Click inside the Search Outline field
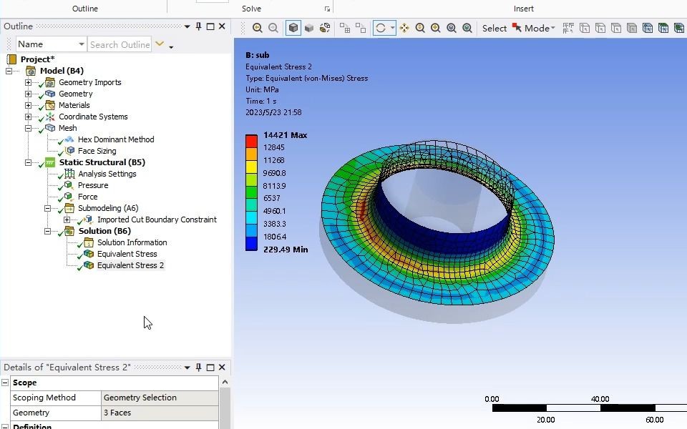The image size is (687, 429). pos(120,44)
